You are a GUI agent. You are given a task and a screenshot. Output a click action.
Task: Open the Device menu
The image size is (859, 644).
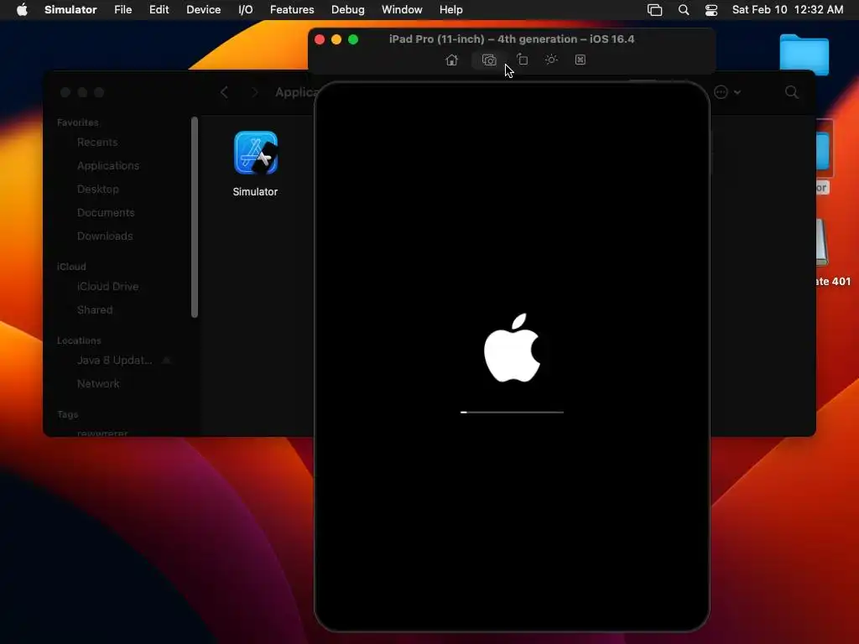pyautogui.click(x=203, y=10)
